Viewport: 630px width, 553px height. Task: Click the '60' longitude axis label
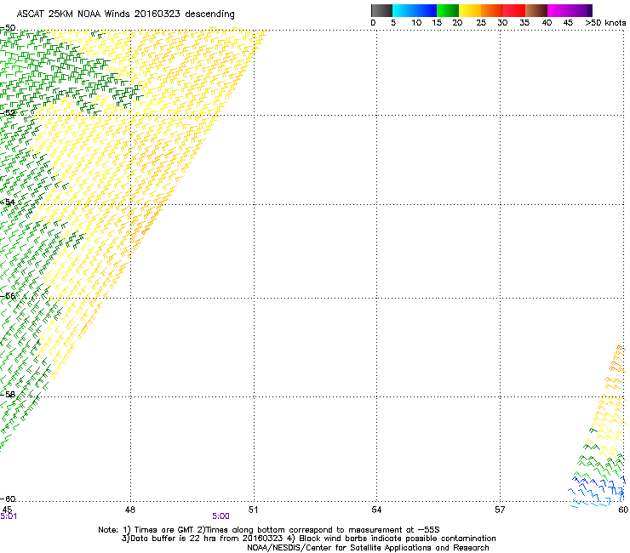(x=623, y=510)
